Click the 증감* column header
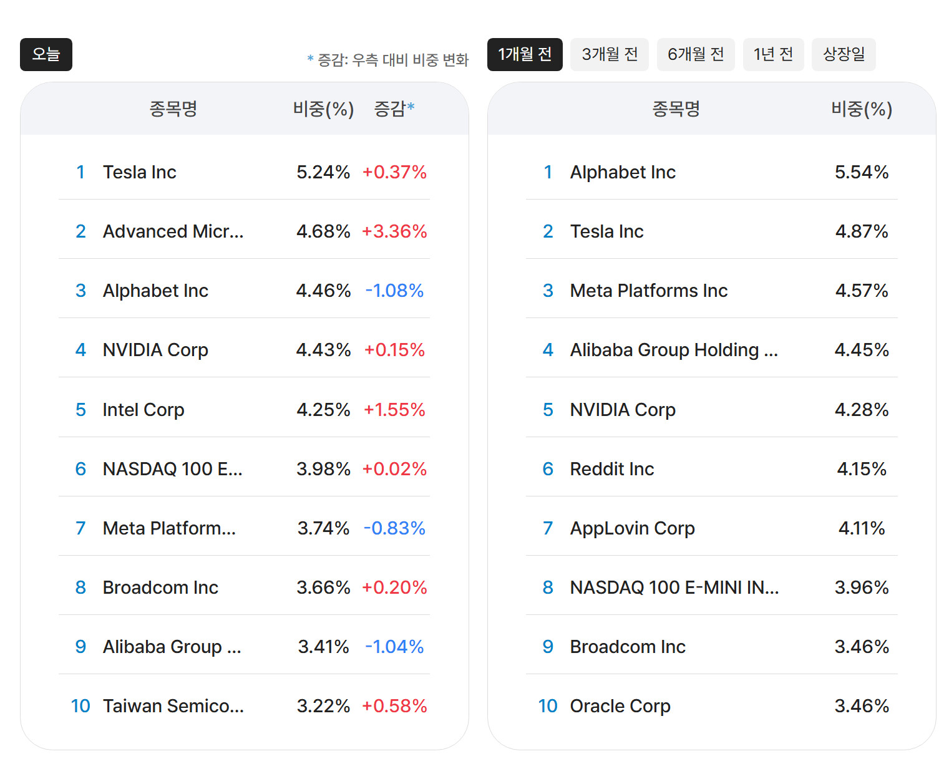Screen dimensions: 949x769 point(394,109)
